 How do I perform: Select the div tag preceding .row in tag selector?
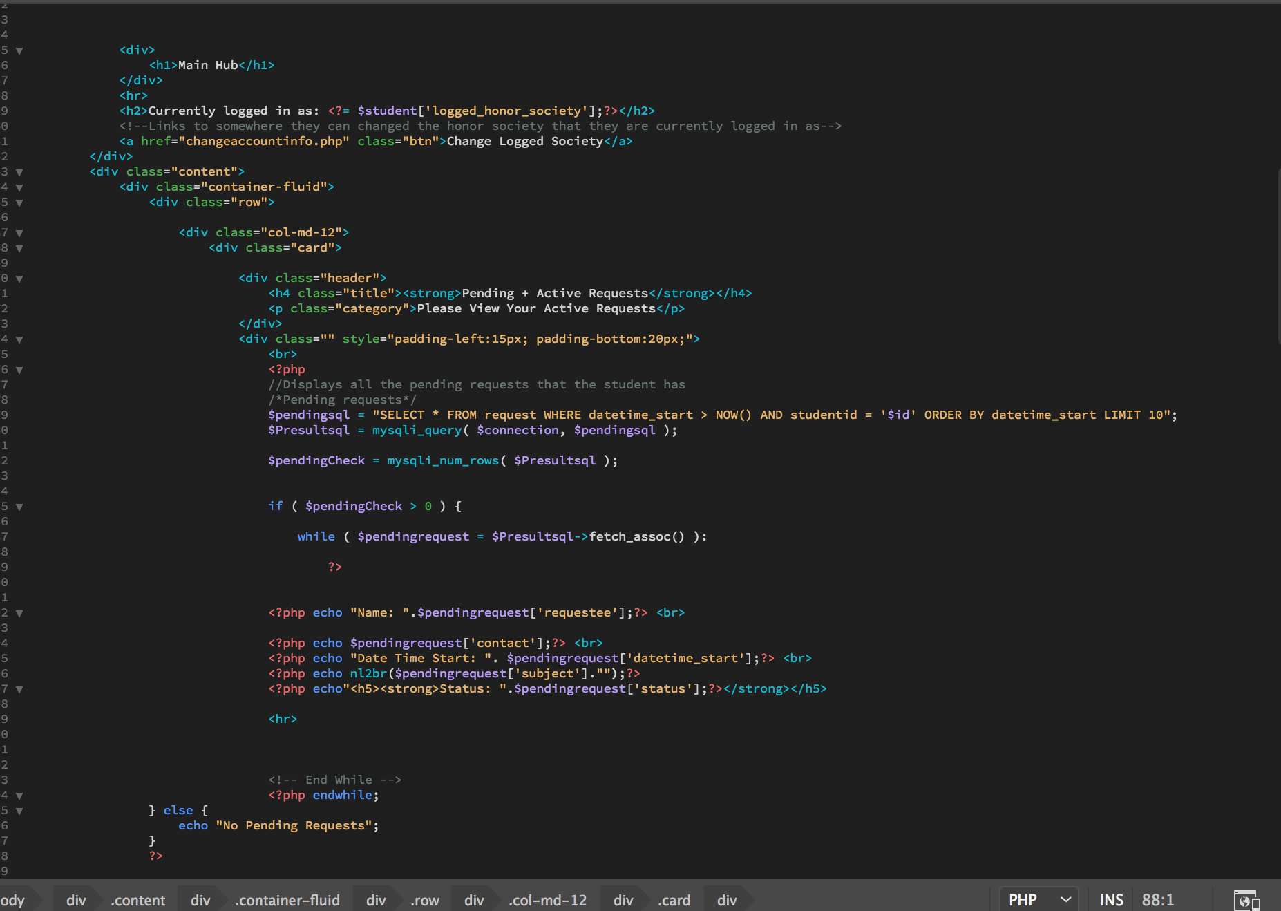(376, 900)
